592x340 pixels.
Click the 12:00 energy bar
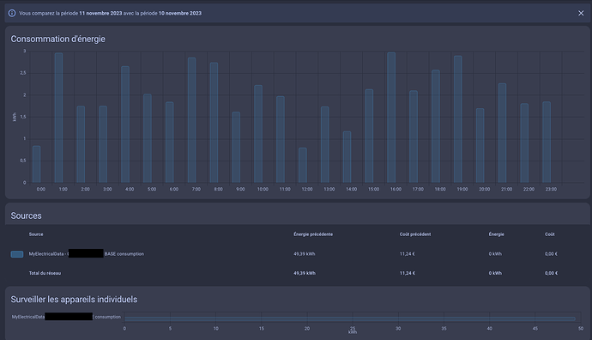coord(302,166)
